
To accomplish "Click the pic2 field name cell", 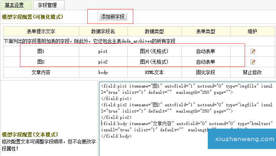I will click(x=103, y=62).
